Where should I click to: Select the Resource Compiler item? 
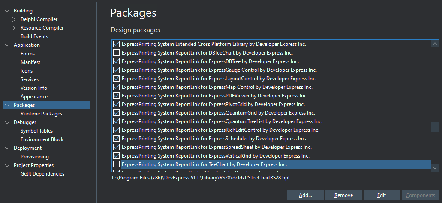(42, 28)
